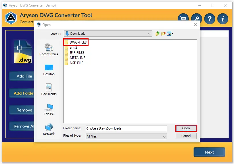The height and width of the screenshot is (164, 234).
Task: Select the eml2 folder
Action: 71,48
